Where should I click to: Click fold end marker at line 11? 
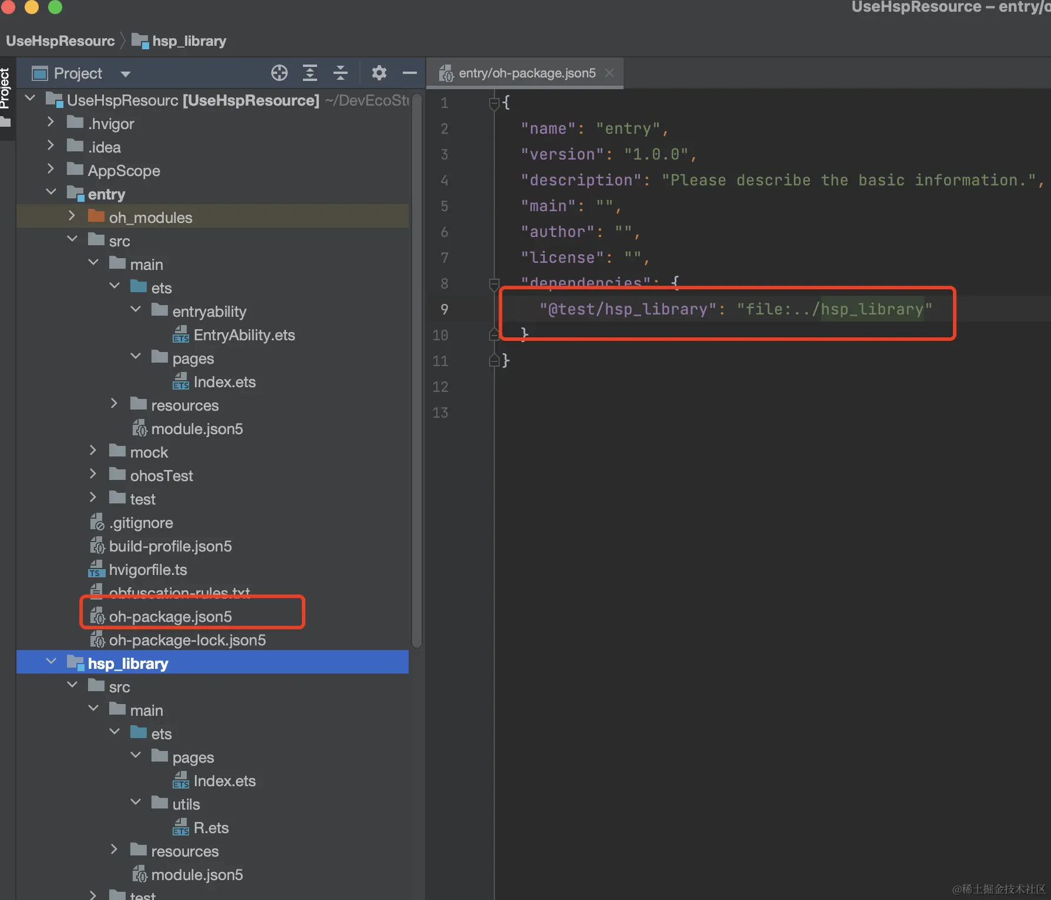click(494, 360)
